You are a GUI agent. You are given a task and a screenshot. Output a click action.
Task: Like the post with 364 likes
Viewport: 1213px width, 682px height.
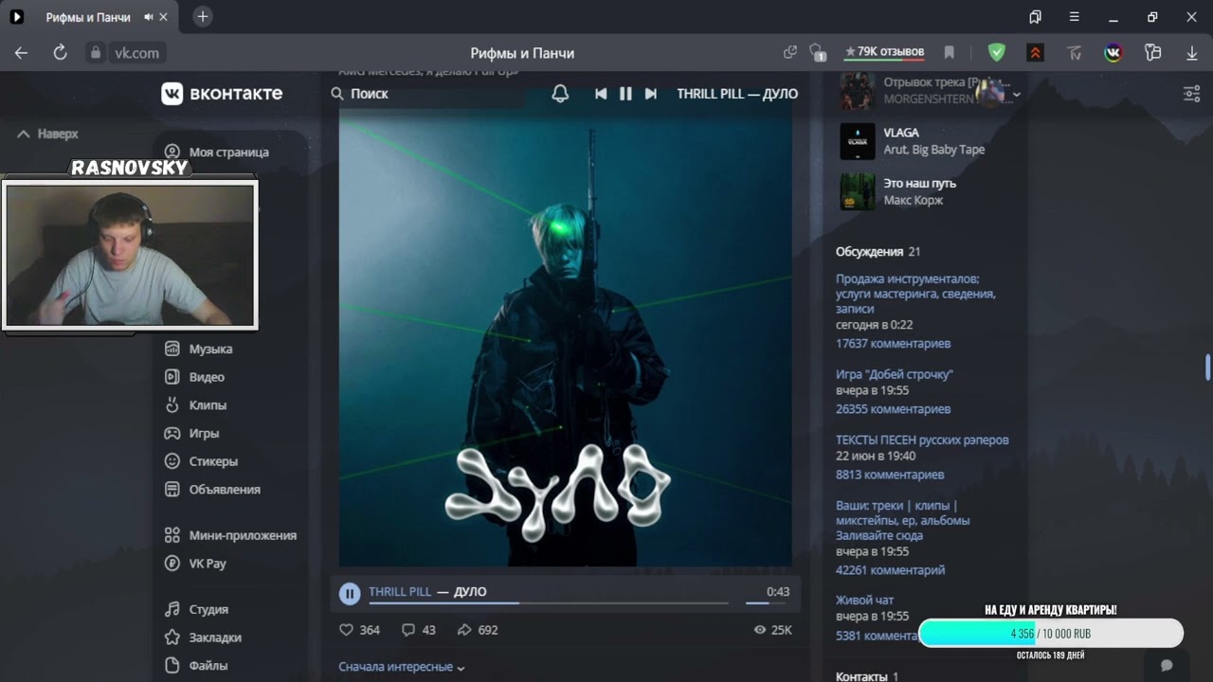[x=359, y=630]
